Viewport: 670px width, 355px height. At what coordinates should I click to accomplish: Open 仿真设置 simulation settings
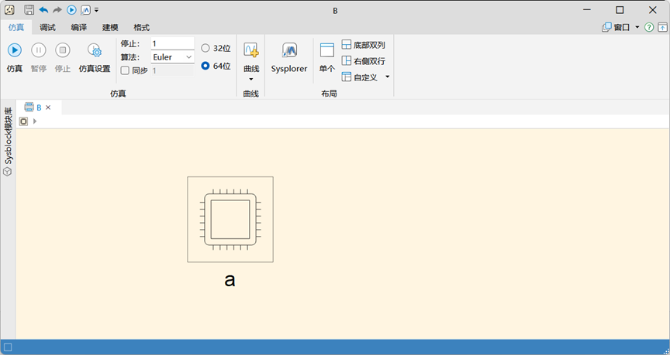coord(95,57)
